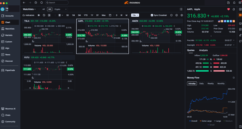This screenshot has width=242, height=129.
Task: Refresh the page with reload icon
Action: [x=42, y=3]
